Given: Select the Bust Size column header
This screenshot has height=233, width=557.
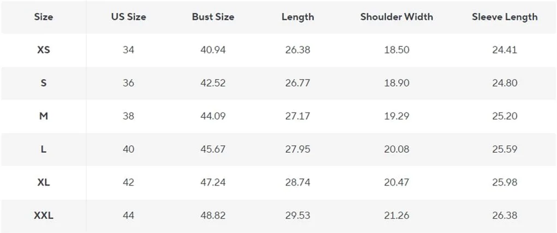Looking at the screenshot, I should click(213, 17).
